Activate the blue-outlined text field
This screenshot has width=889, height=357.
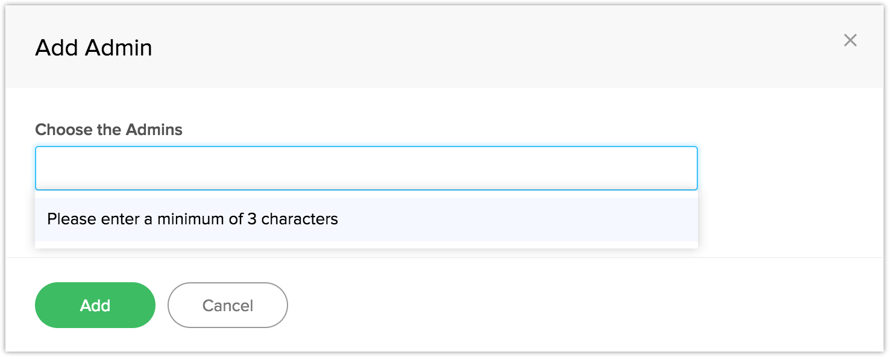click(x=366, y=168)
